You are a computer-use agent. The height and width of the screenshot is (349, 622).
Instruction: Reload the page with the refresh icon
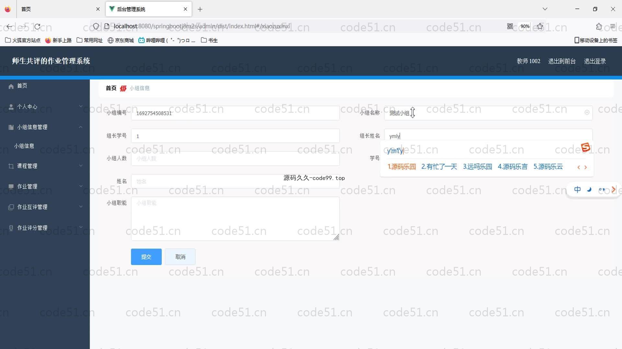click(x=38, y=26)
